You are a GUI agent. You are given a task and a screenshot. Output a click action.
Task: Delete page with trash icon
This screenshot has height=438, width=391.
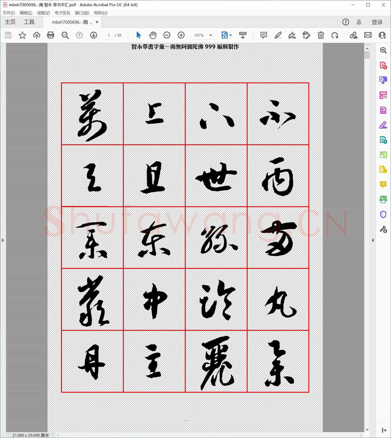coord(321,35)
